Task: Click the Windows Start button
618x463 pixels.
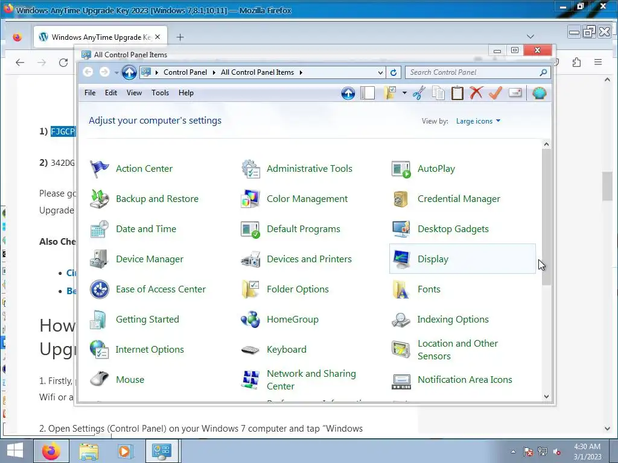Action: pos(15,451)
